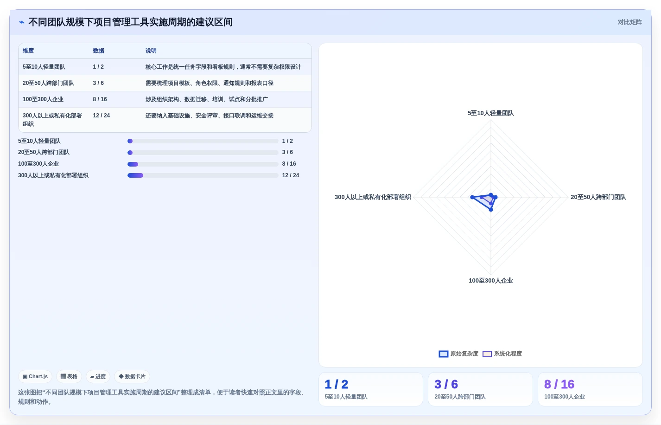Open the 1 / 2 data card
The height and width of the screenshot is (425, 661).
[371, 389]
